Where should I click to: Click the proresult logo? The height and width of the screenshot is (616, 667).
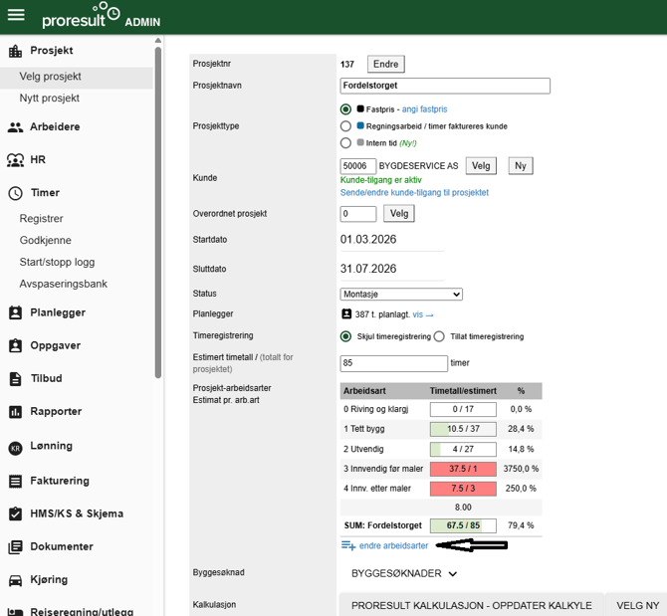tap(81, 16)
